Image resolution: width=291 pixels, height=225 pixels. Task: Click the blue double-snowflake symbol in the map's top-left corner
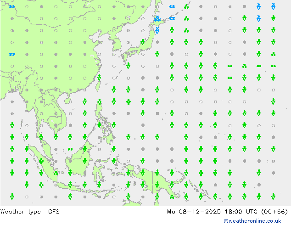12,7
